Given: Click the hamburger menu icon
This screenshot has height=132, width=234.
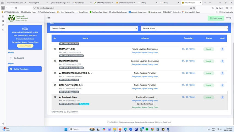Looking at the screenshot, I should point(49,18).
